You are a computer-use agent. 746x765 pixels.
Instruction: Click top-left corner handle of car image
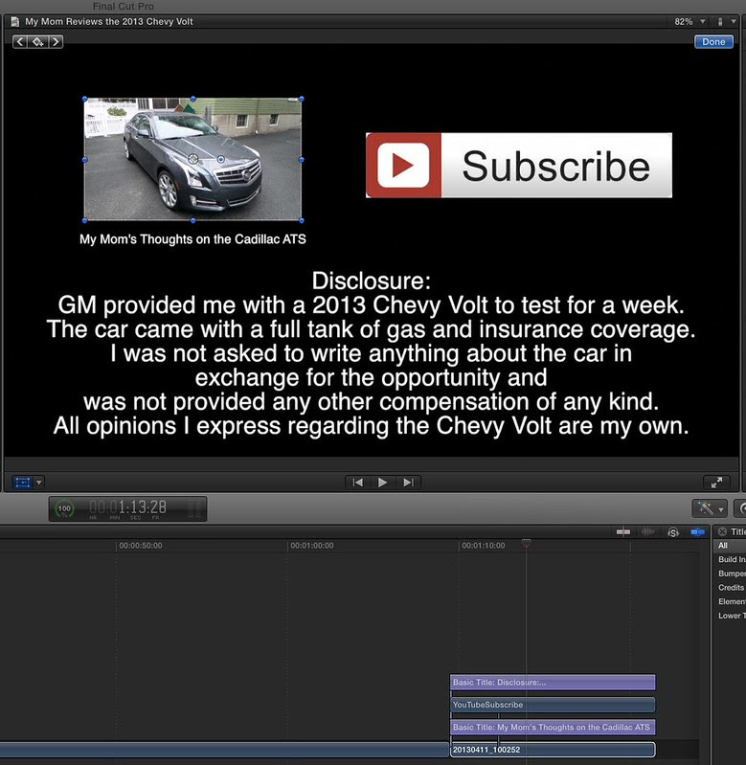(85, 99)
